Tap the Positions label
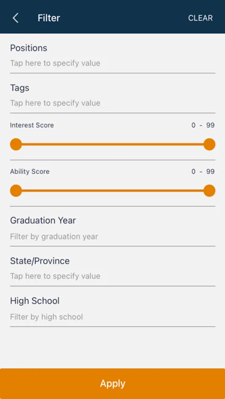Viewport: 225px width, 399px height. click(x=28, y=48)
